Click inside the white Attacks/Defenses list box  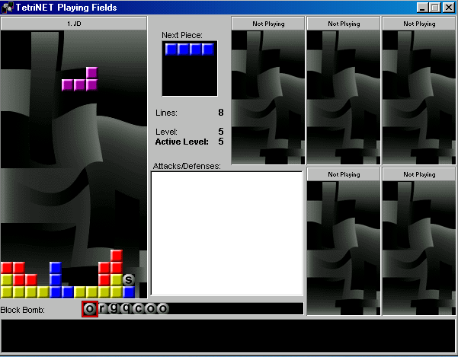tap(226, 234)
